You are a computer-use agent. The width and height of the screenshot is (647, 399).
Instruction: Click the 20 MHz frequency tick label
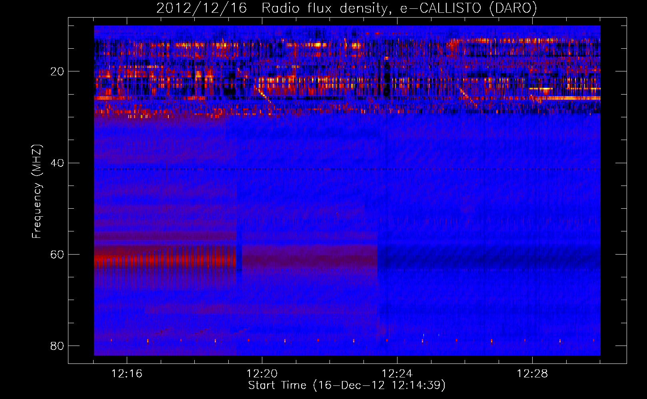[x=57, y=72]
